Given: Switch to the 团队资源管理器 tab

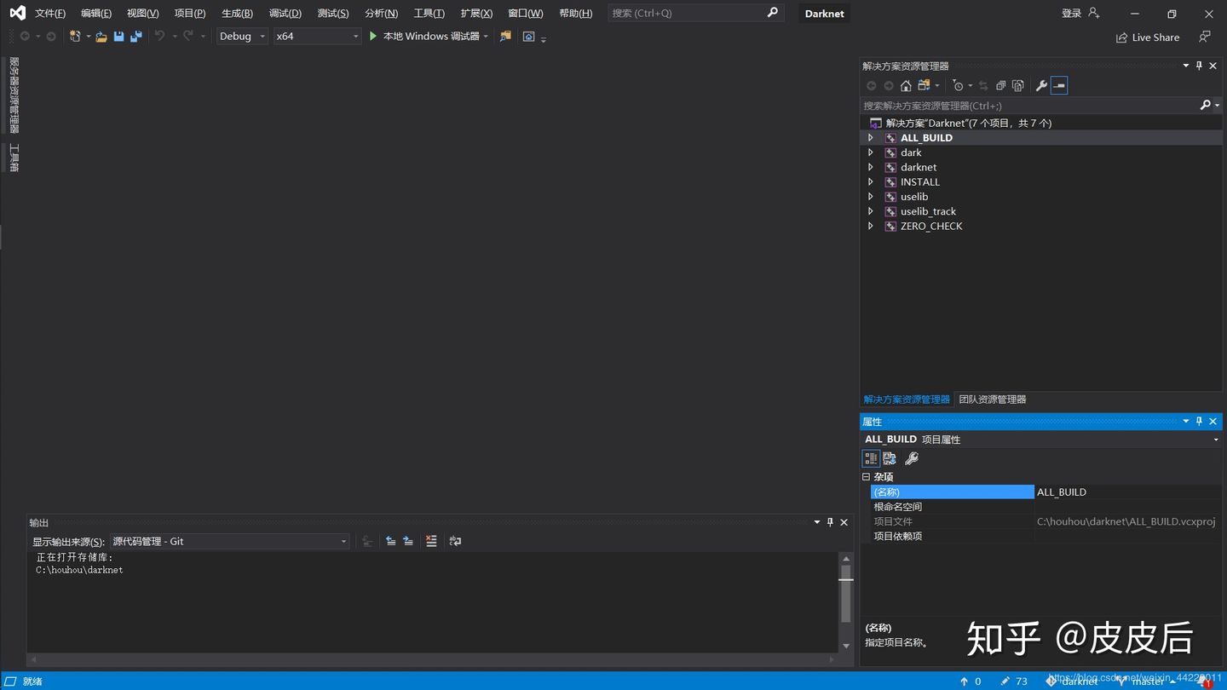Looking at the screenshot, I should 992,400.
